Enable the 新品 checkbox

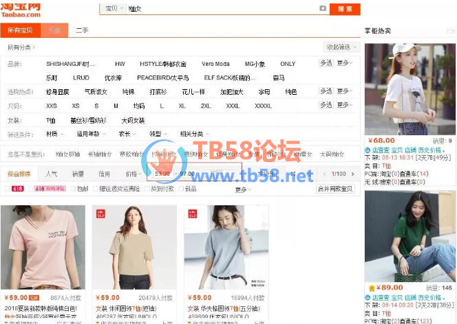pos(181,189)
